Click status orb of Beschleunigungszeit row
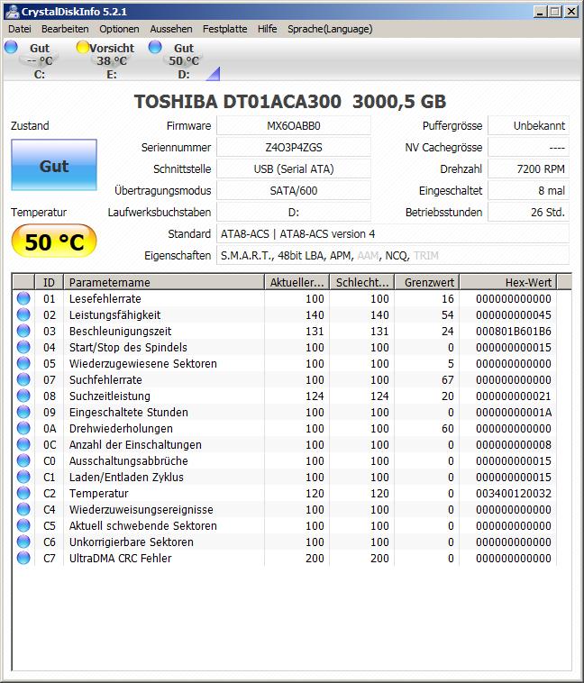The image size is (584, 683). (x=23, y=331)
